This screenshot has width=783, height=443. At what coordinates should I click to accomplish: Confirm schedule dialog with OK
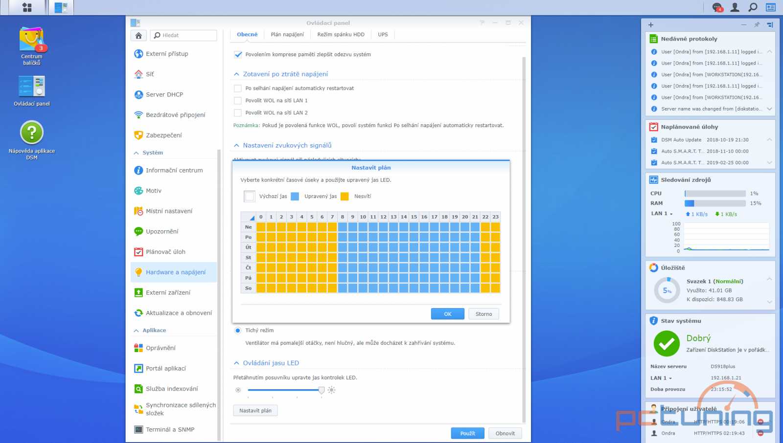point(447,314)
